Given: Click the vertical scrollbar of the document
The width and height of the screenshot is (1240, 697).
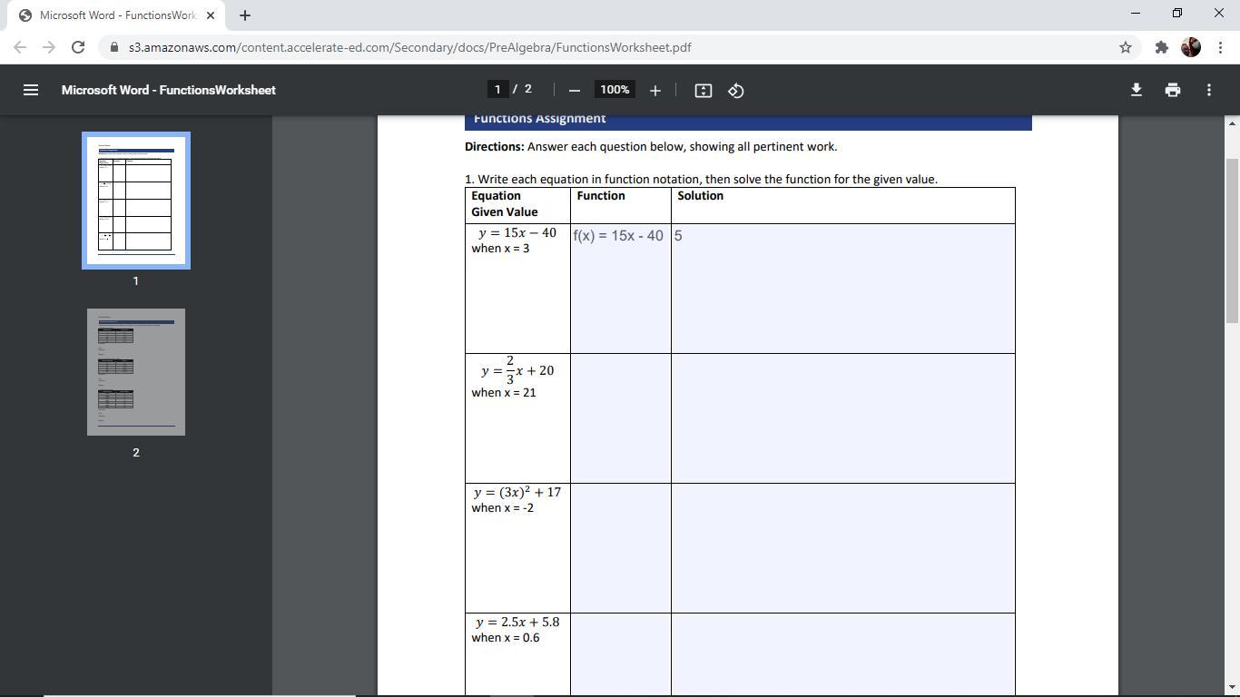Looking at the screenshot, I should 1232,241.
